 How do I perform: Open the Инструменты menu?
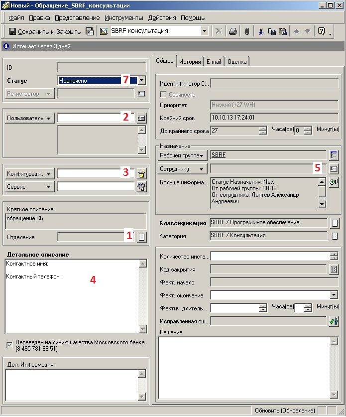124,18
